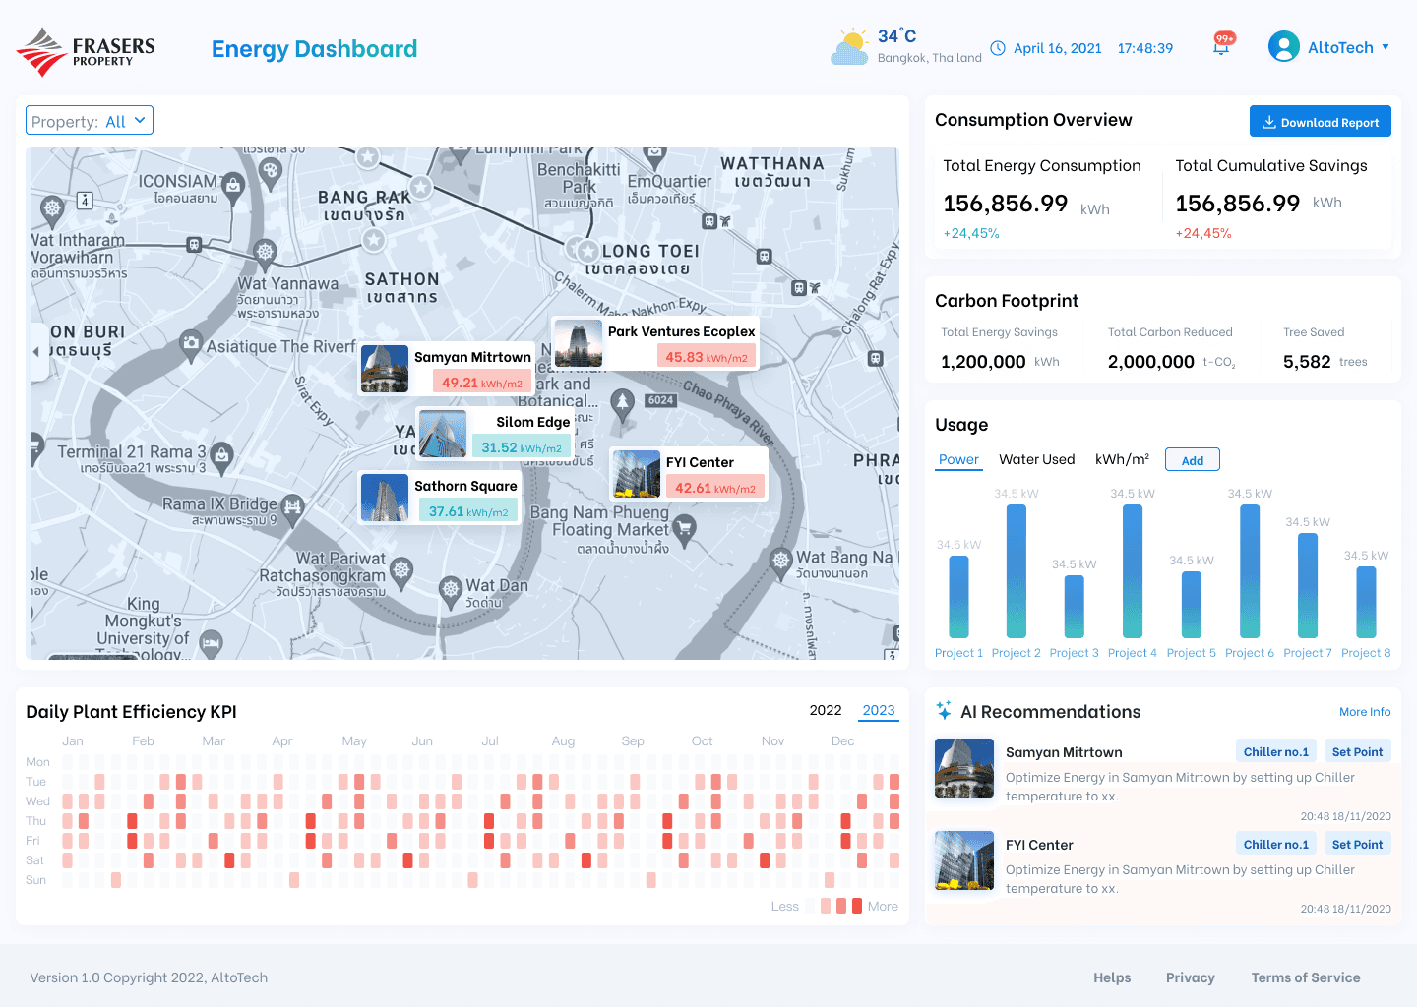The height and width of the screenshot is (1007, 1417).
Task: Open the Helps footer link
Action: pos(1112,977)
